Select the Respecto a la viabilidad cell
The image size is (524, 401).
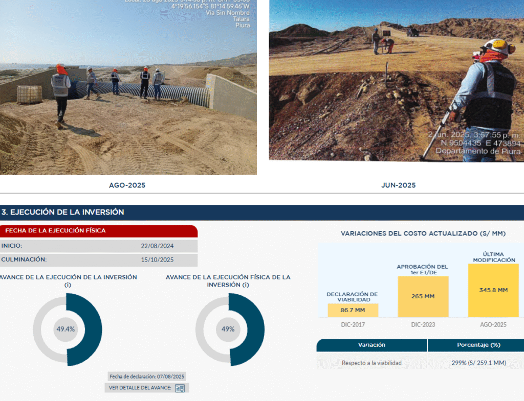click(x=372, y=363)
